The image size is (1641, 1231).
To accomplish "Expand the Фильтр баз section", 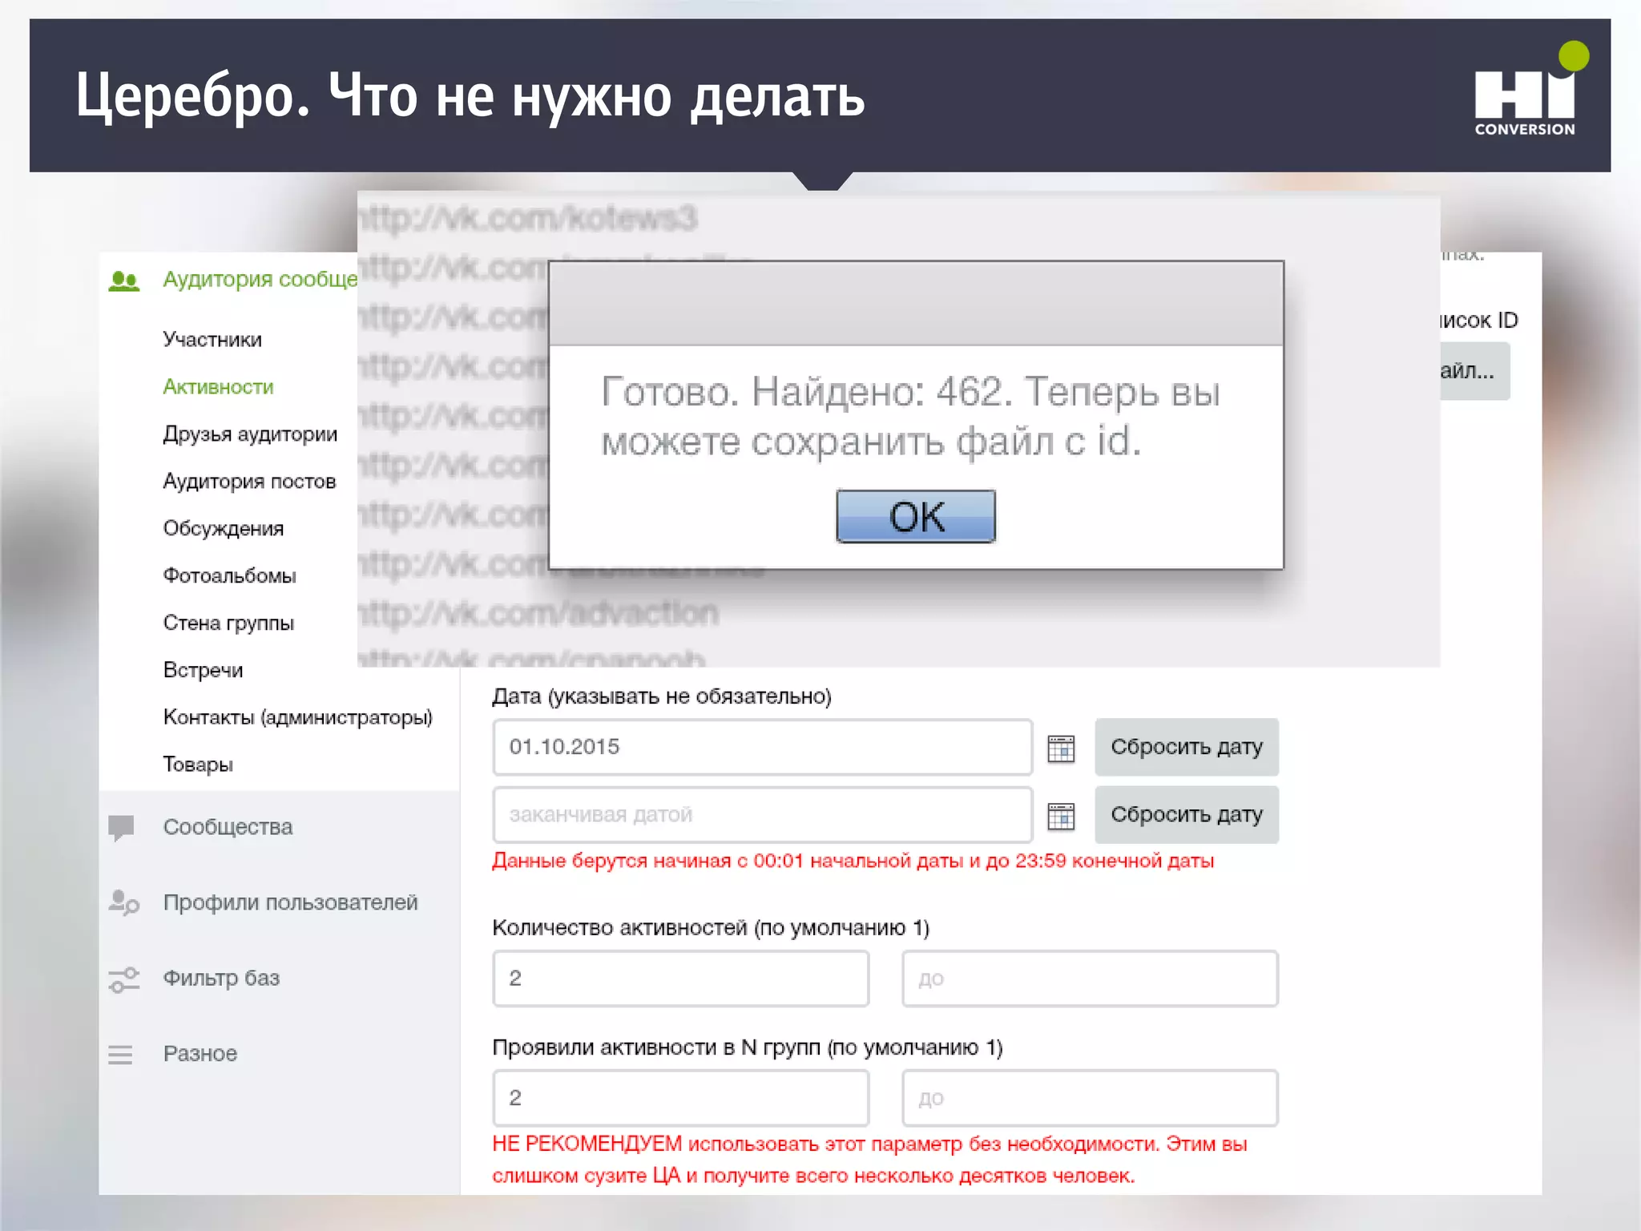I will coord(221,978).
